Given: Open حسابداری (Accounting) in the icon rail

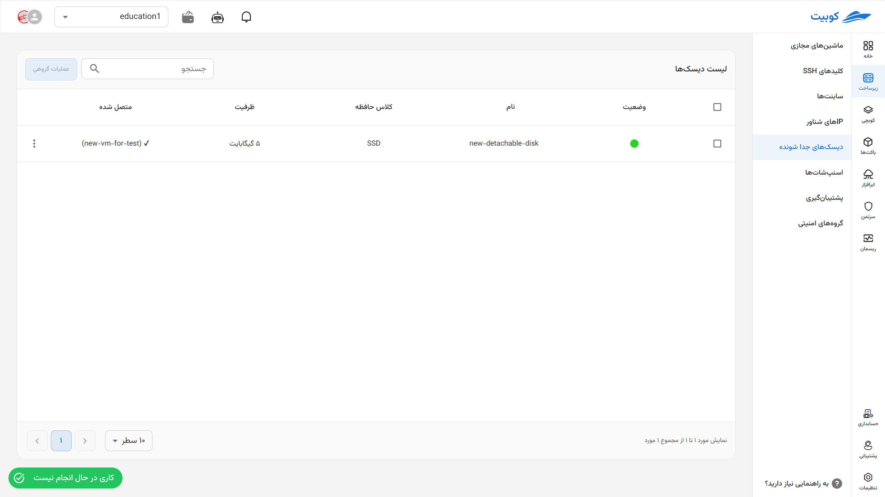Looking at the screenshot, I should tap(868, 417).
